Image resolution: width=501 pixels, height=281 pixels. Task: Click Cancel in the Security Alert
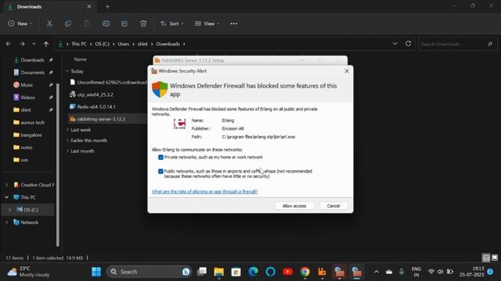333,206
